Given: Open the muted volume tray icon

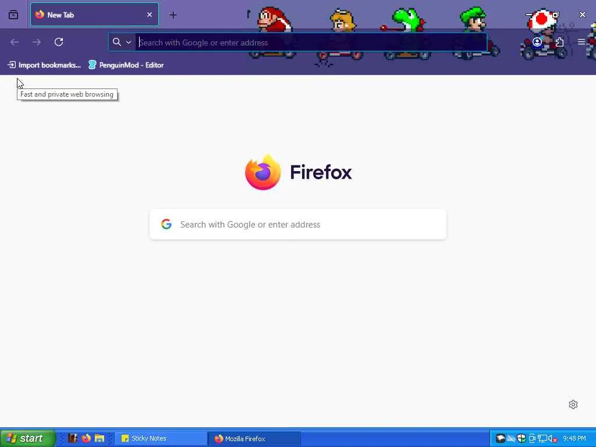Looking at the screenshot, I should 553,439.
